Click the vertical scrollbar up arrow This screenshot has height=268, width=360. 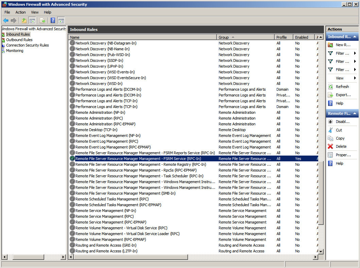pos(321,37)
